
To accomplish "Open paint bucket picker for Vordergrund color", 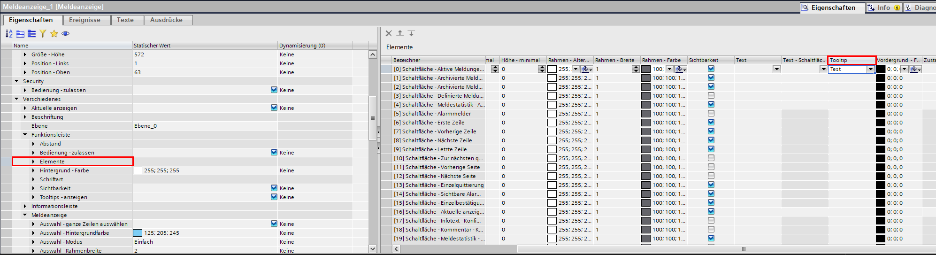I will click(915, 69).
